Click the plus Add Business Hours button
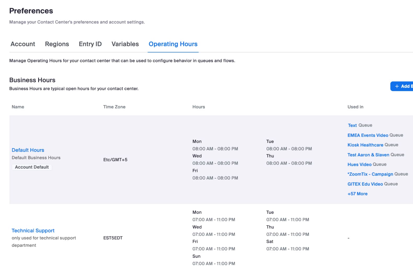This screenshot has height=275, width=413. coord(403,86)
